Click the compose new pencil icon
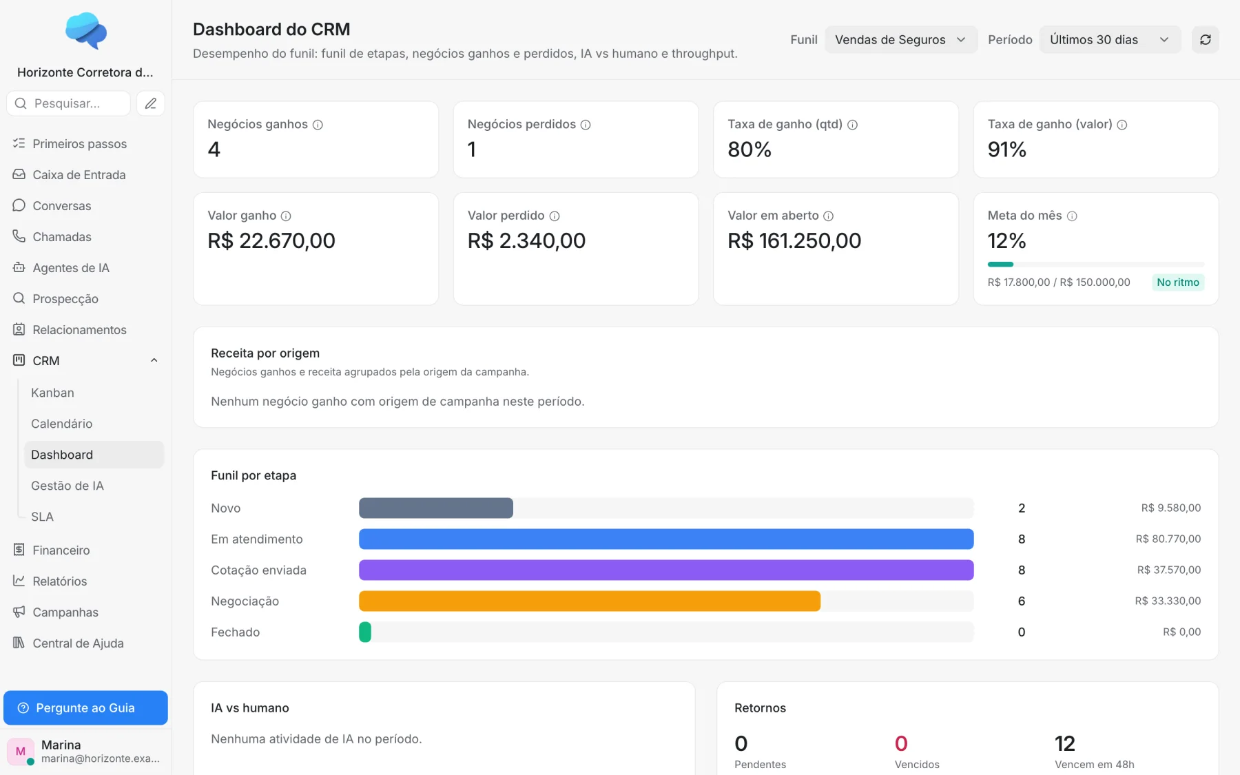The image size is (1240, 775). (x=150, y=103)
